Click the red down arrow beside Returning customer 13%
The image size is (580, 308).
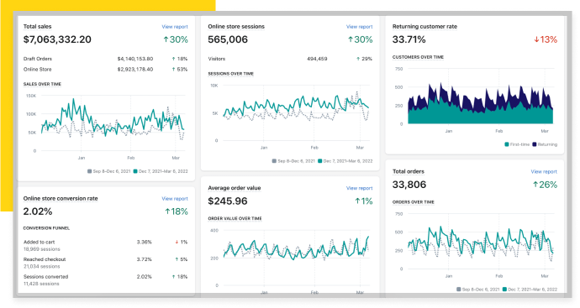coord(536,39)
